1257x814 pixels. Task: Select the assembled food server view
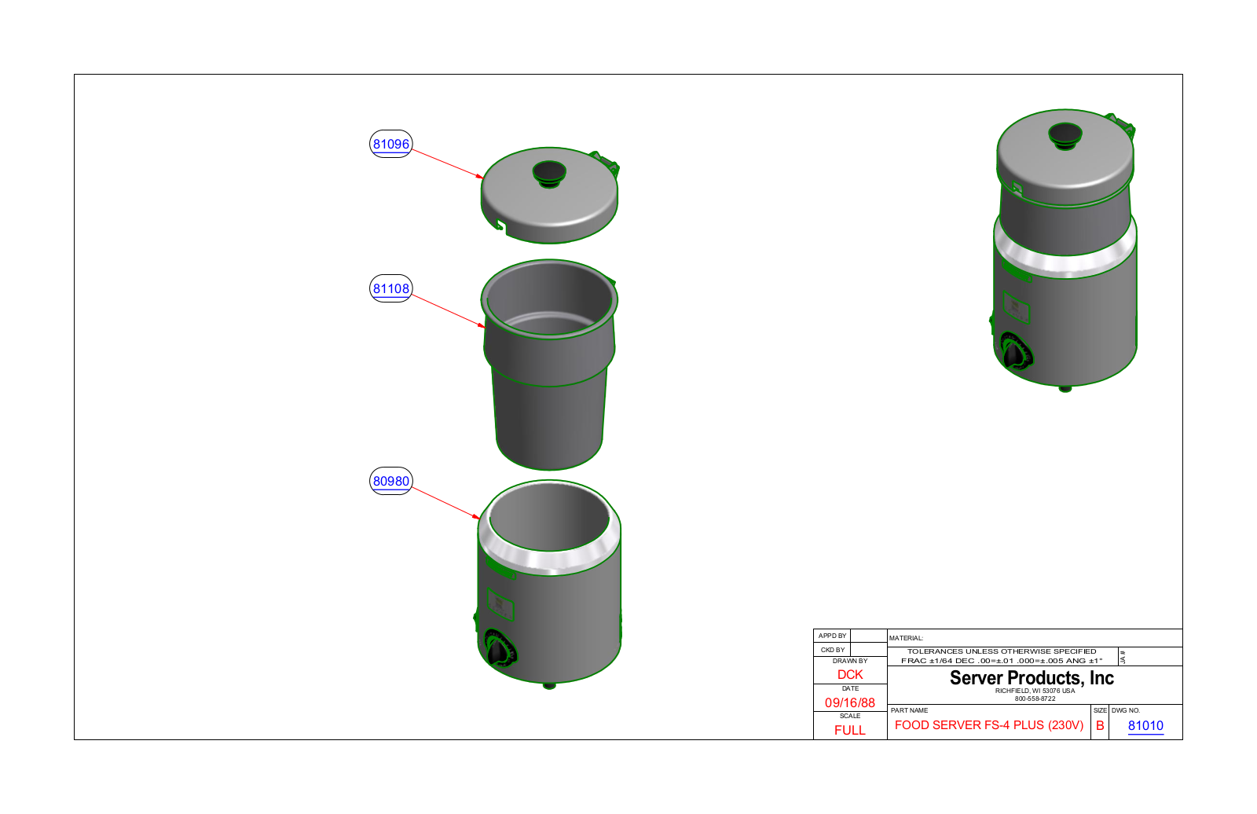tap(1065, 250)
